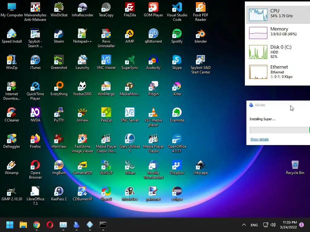Image resolution: width=310 pixels, height=232 pixels.
Task: Click the Audacity desktop icon
Action: click(x=153, y=62)
